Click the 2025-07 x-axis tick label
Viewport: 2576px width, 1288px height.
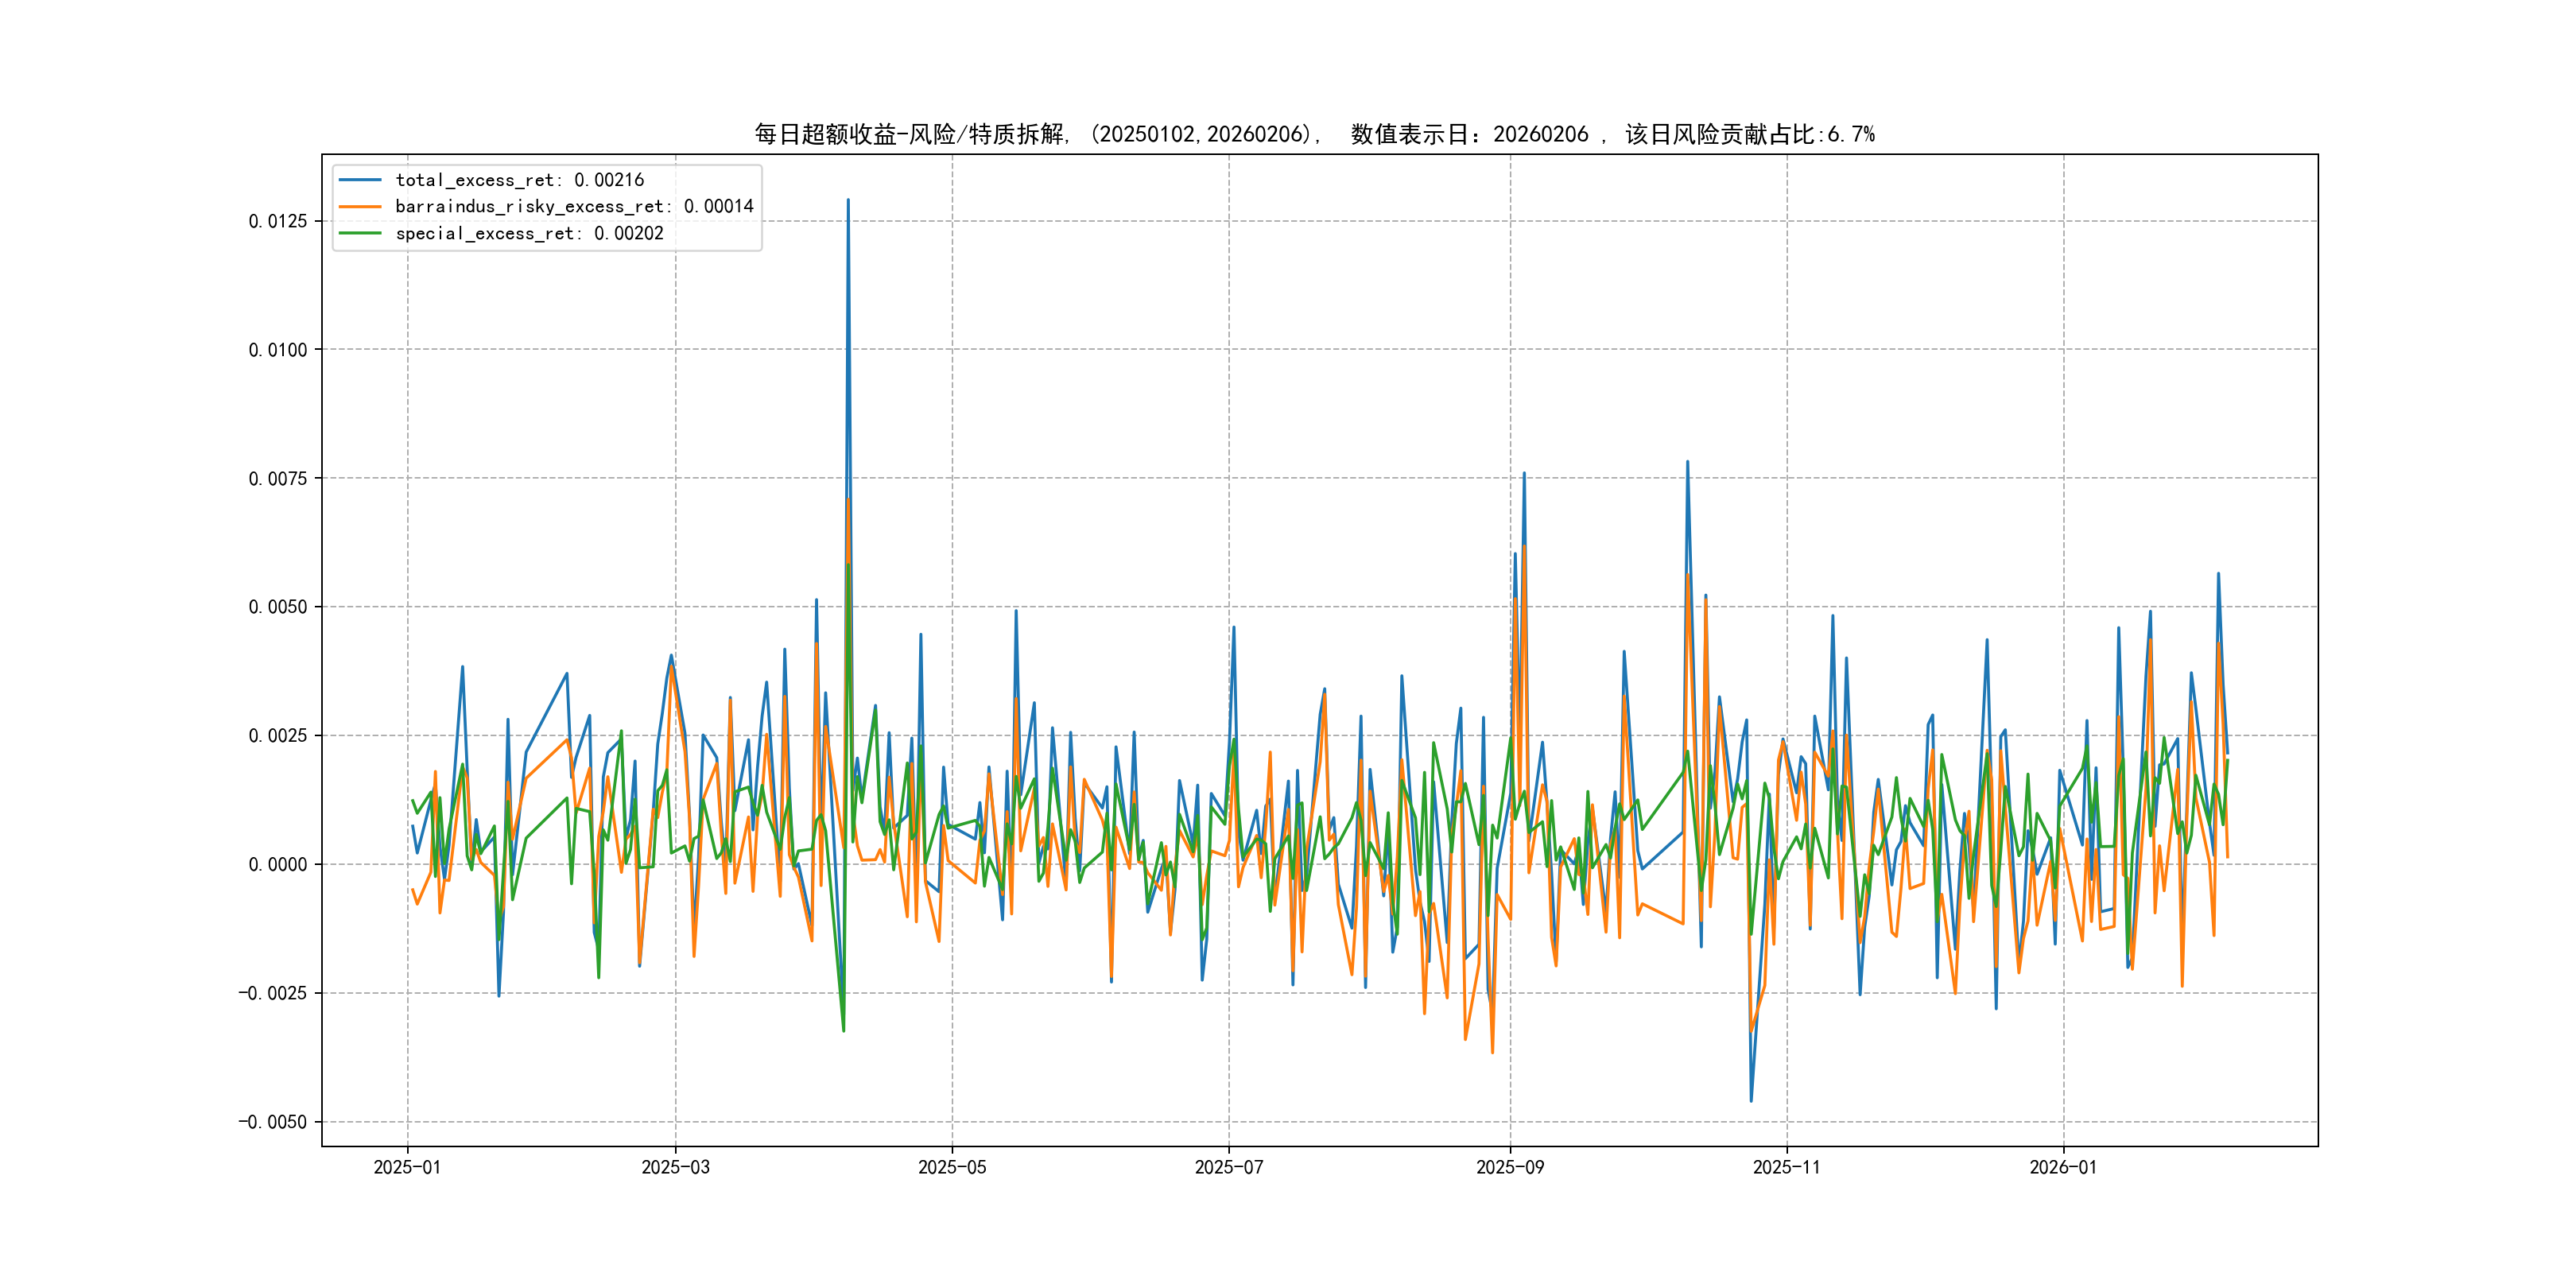[x=1229, y=1167]
